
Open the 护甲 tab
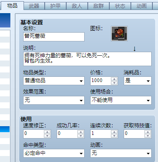(x=55, y=6)
